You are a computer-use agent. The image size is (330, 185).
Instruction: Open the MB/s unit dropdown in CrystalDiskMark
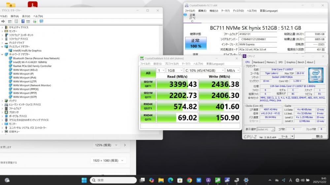(233, 70)
